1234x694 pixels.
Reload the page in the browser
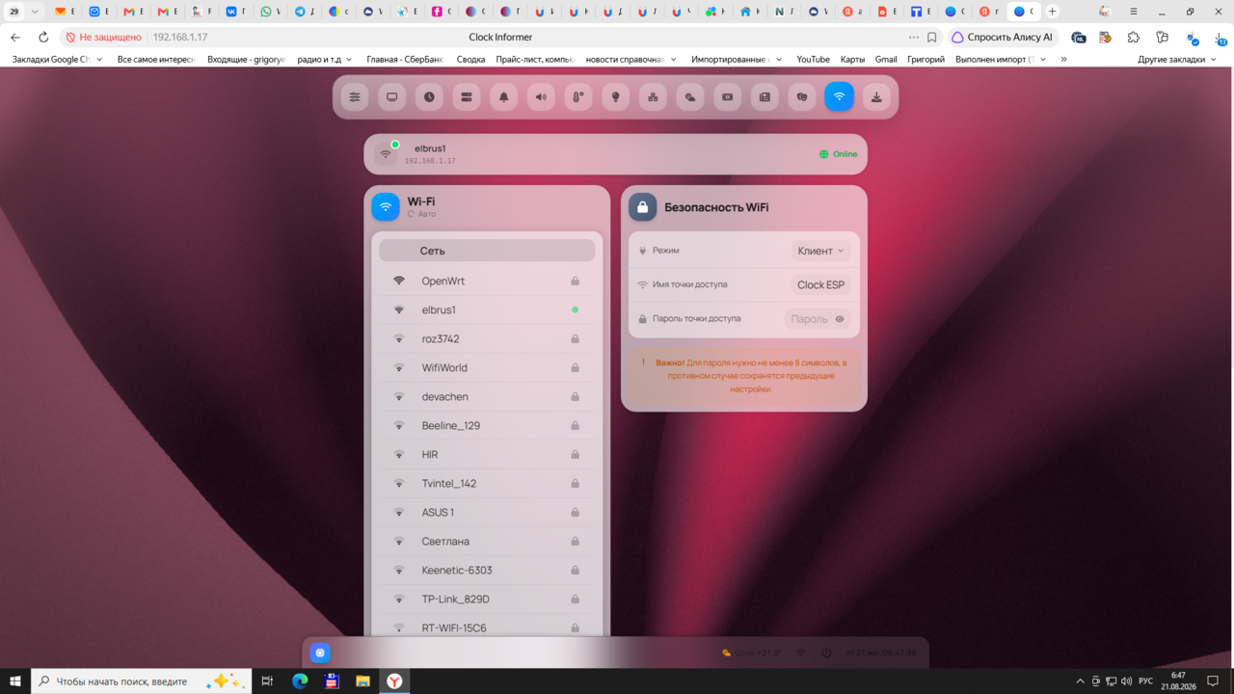point(43,37)
